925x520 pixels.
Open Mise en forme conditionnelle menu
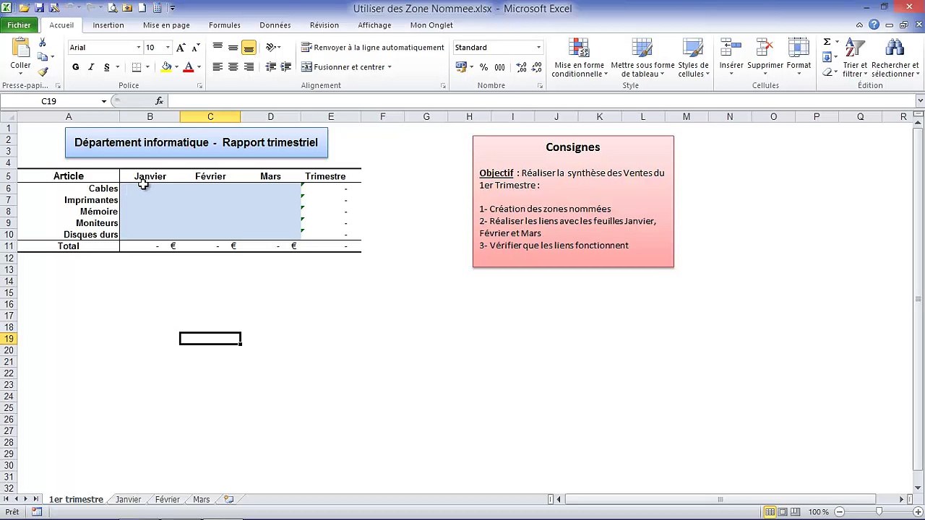tap(579, 58)
